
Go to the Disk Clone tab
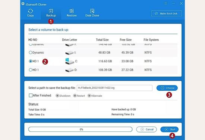[x=92, y=13]
